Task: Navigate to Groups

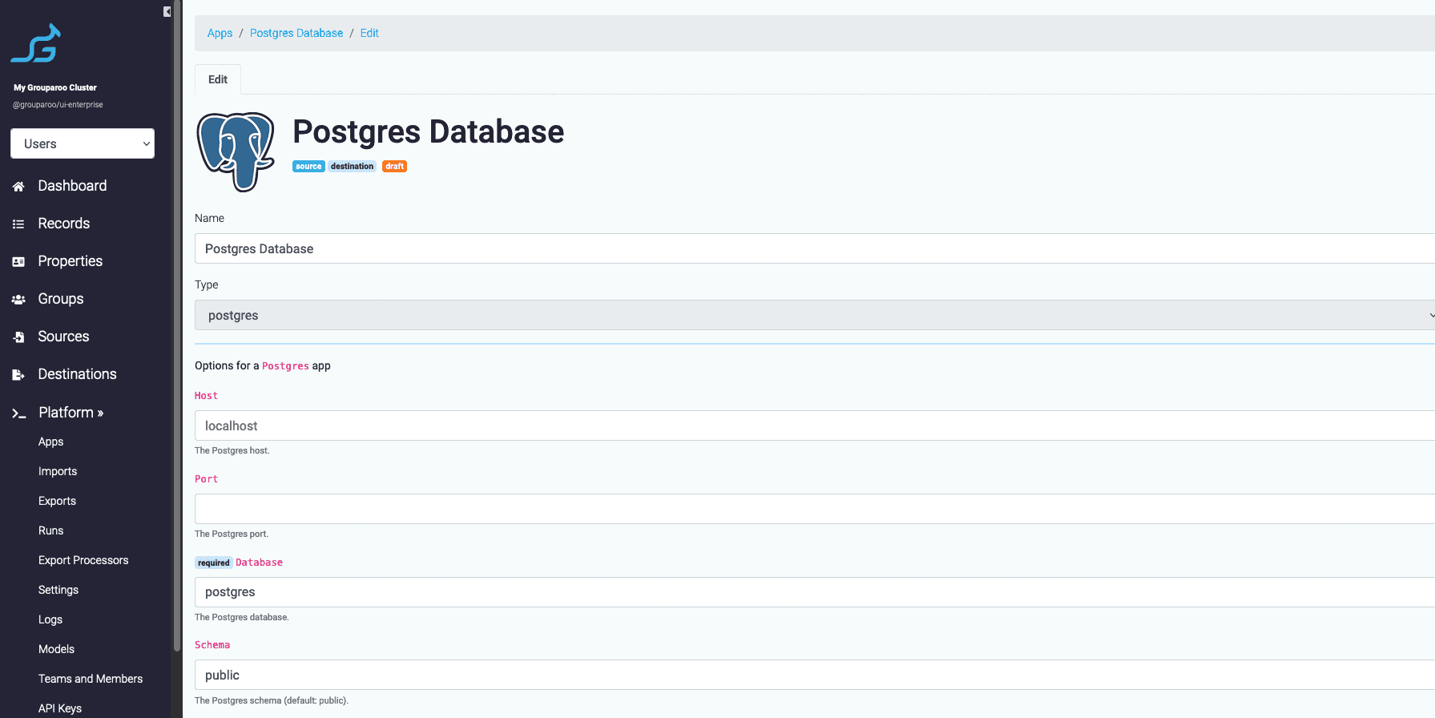Action: pyautogui.click(x=61, y=299)
